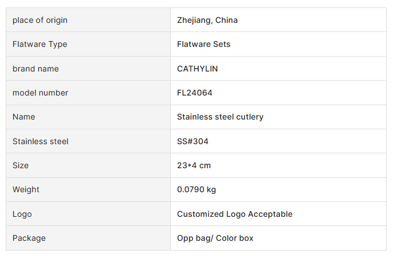Click the 'Flatware Sets' value
The height and width of the screenshot is (258, 393).
204,44
